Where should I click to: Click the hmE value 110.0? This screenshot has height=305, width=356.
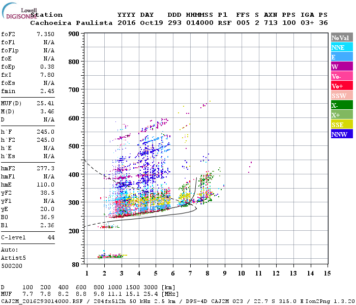(x=45, y=185)
